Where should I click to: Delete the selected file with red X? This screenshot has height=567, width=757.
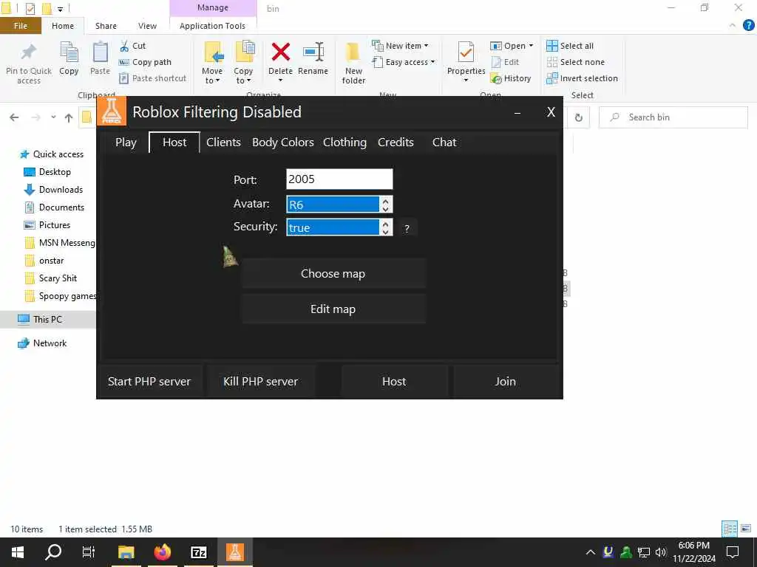pyautogui.click(x=280, y=52)
